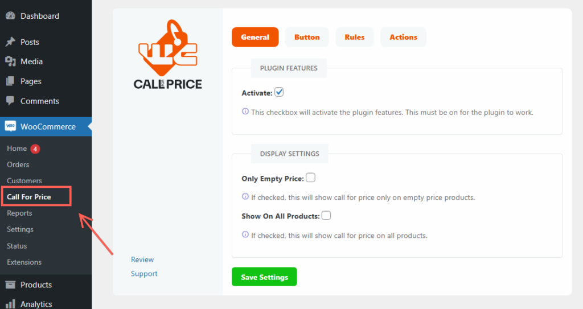Click the Show On All Products label
This screenshot has width=583, height=309.
281,216
